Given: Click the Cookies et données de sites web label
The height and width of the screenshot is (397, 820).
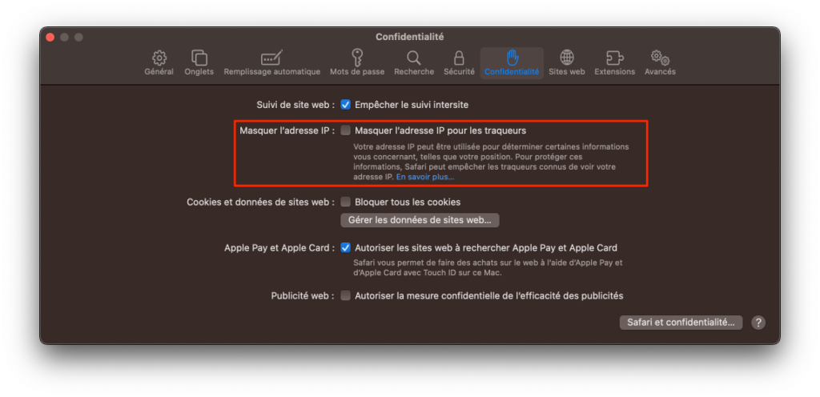Looking at the screenshot, I should (261, 202).
